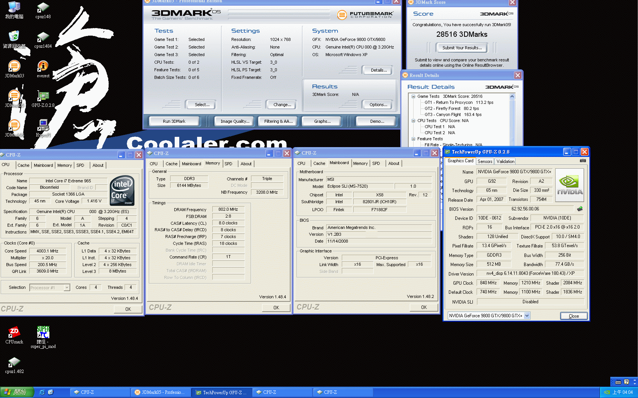638x398 pixels.
Task: Open the everest desktop icon
Action: coord(43,67)
